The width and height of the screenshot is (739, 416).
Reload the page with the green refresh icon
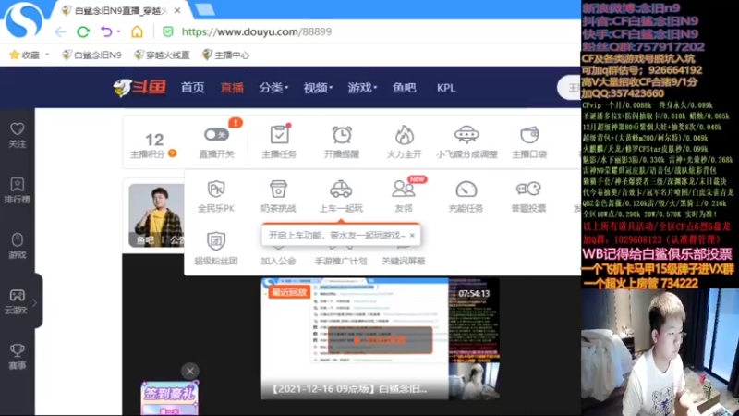(x=83, y=31)
